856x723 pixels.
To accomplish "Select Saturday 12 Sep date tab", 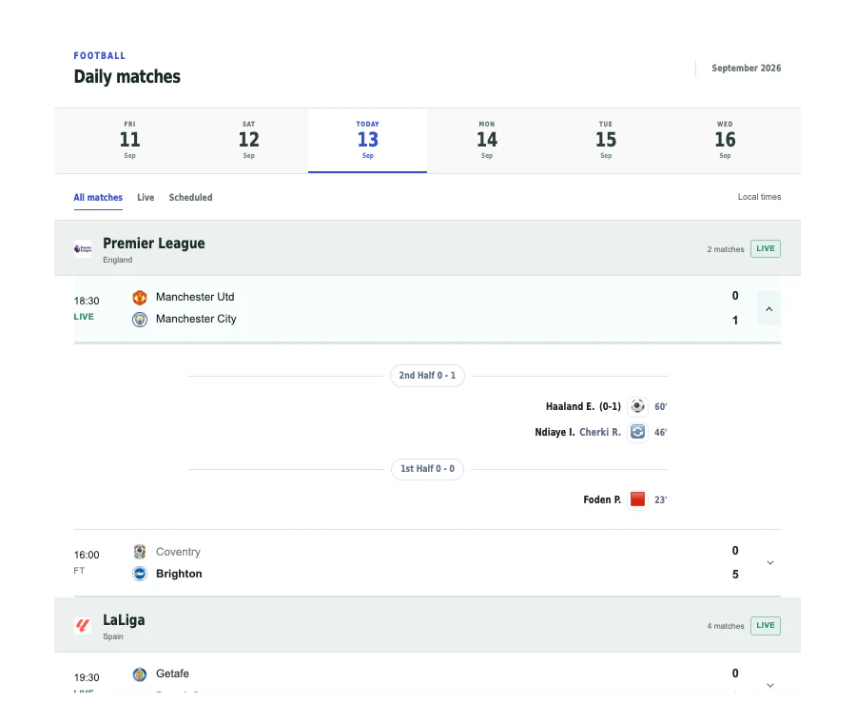I will [249, 141].
